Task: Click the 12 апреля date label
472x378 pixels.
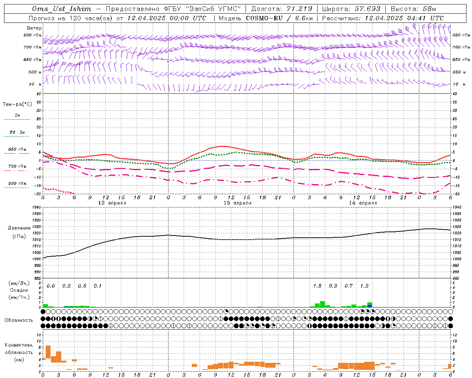Action: [x=112, y=203]
